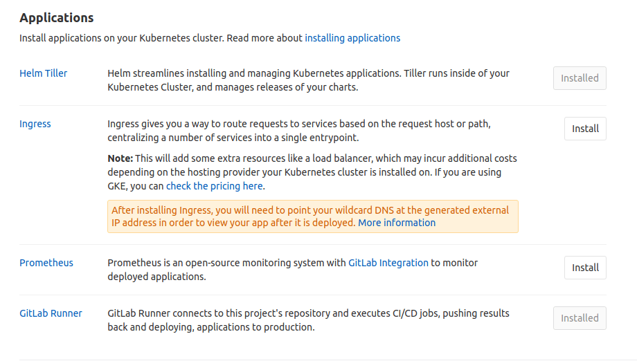Open More information link in DNS warning

coord(397,223)
